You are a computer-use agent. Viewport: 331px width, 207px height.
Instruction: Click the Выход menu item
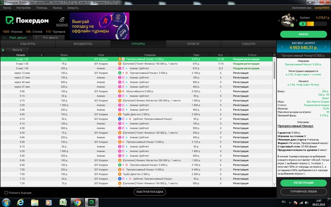point(57,8)
